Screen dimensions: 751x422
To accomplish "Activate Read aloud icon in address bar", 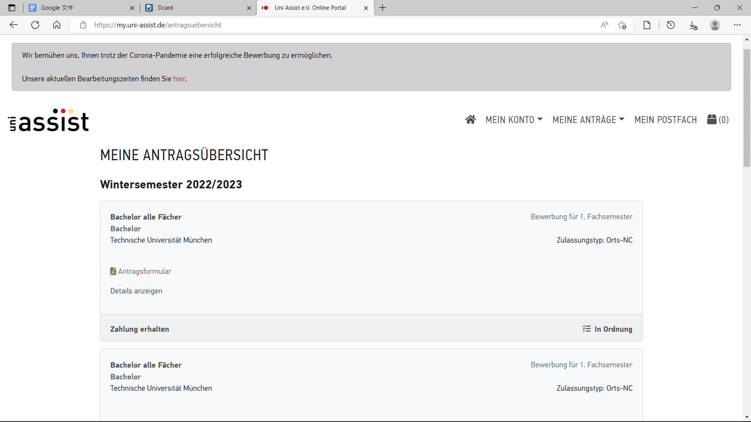I will pos(604,25).
